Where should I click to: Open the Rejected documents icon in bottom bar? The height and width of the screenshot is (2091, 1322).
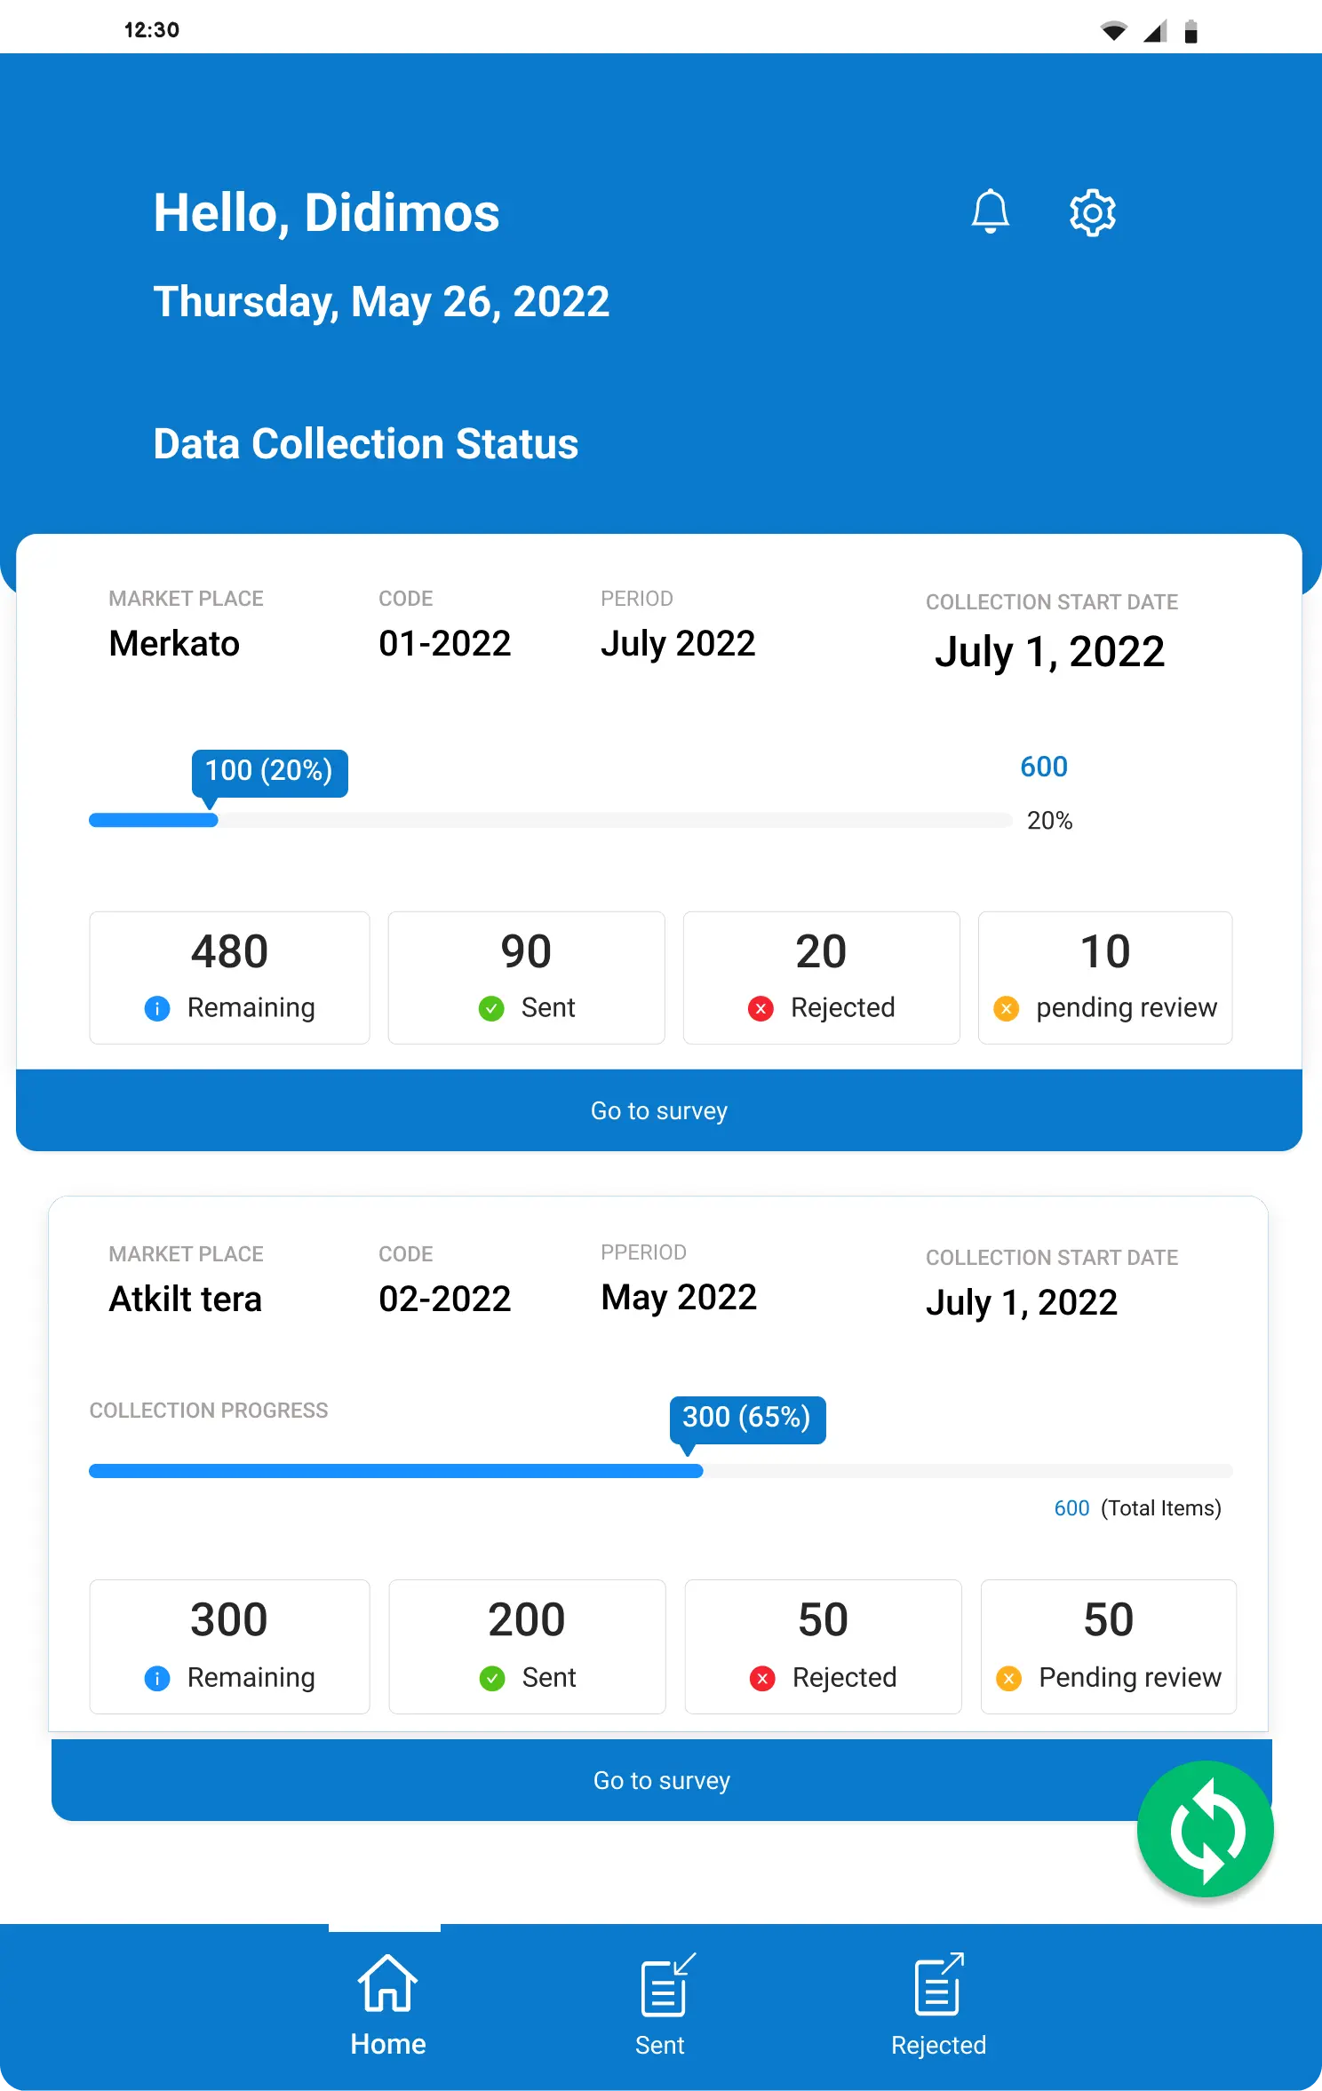pyautogui.click(x=940, y=1984)
